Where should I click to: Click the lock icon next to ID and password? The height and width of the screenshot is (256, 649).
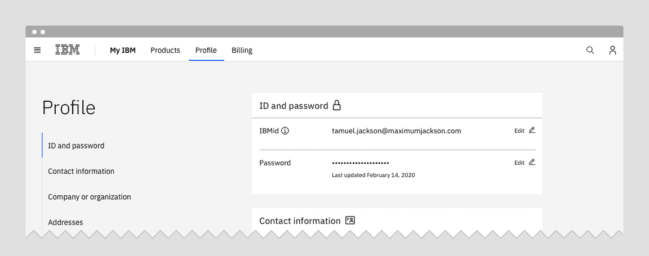point(337,105)
